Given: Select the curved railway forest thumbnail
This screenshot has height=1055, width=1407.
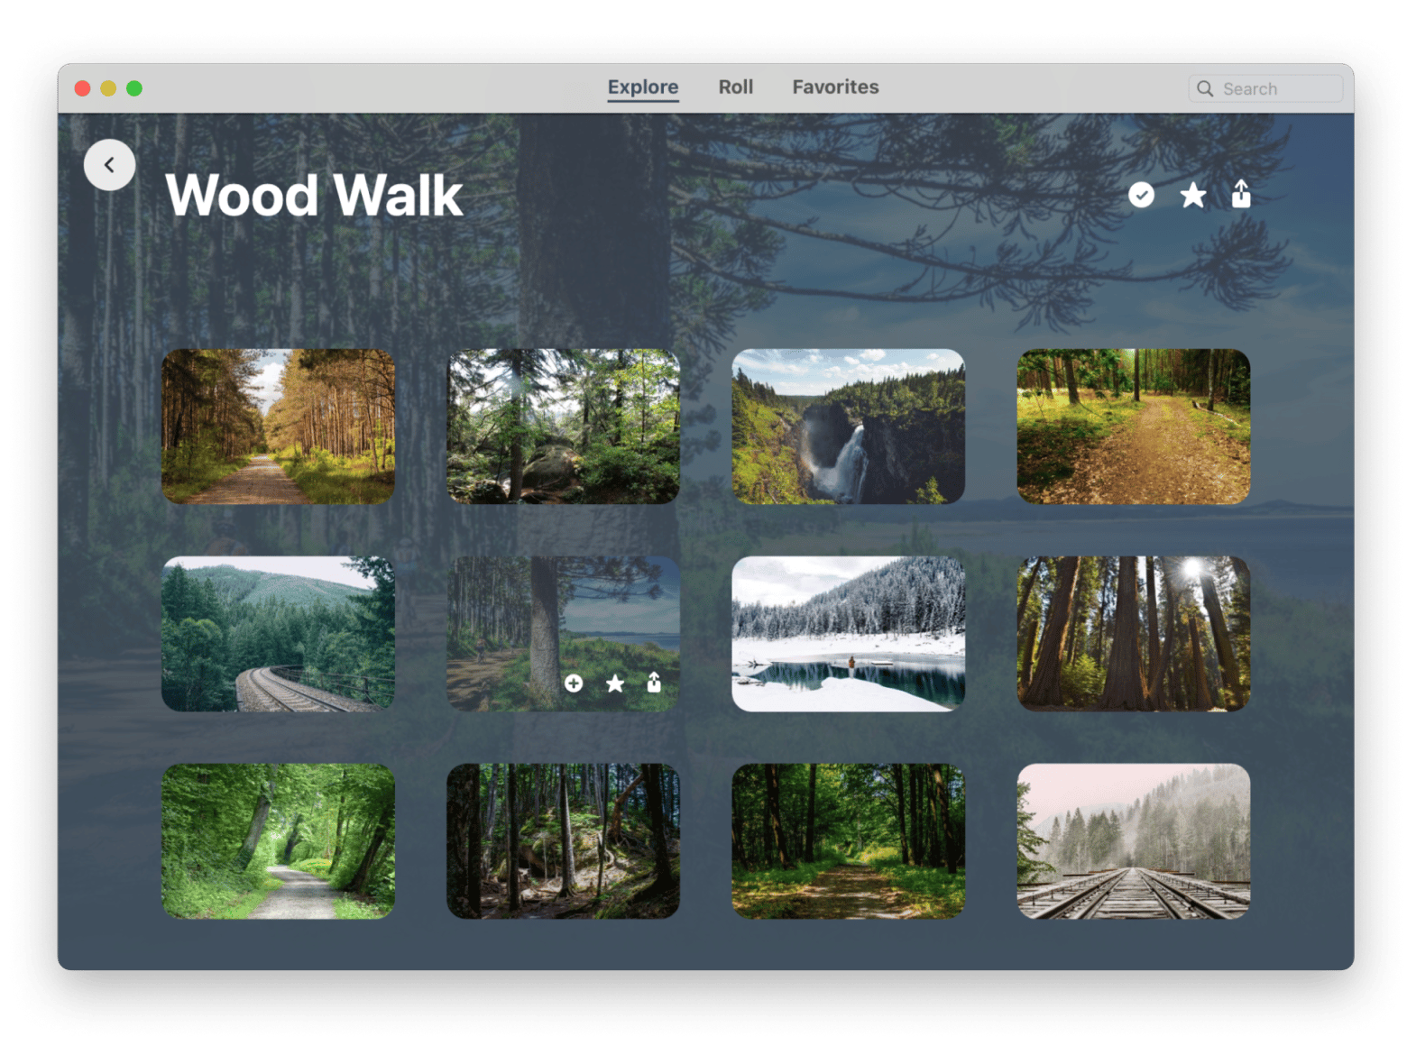Looking at the screenshot, I should pos(278,634).
